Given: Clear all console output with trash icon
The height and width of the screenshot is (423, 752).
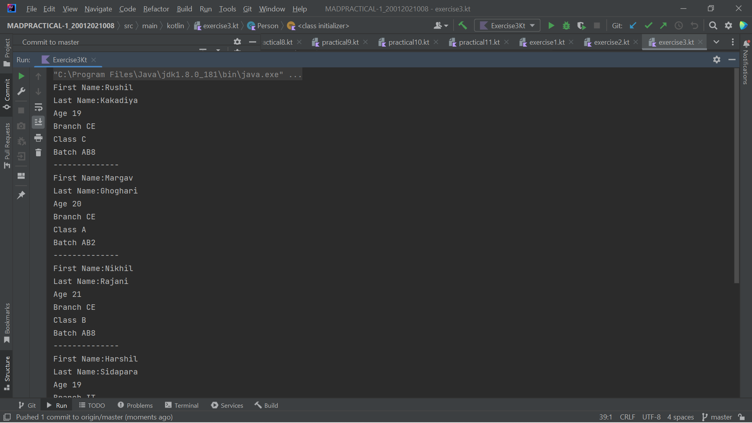Looking at the screenshot, I should (x=38, y=153).
